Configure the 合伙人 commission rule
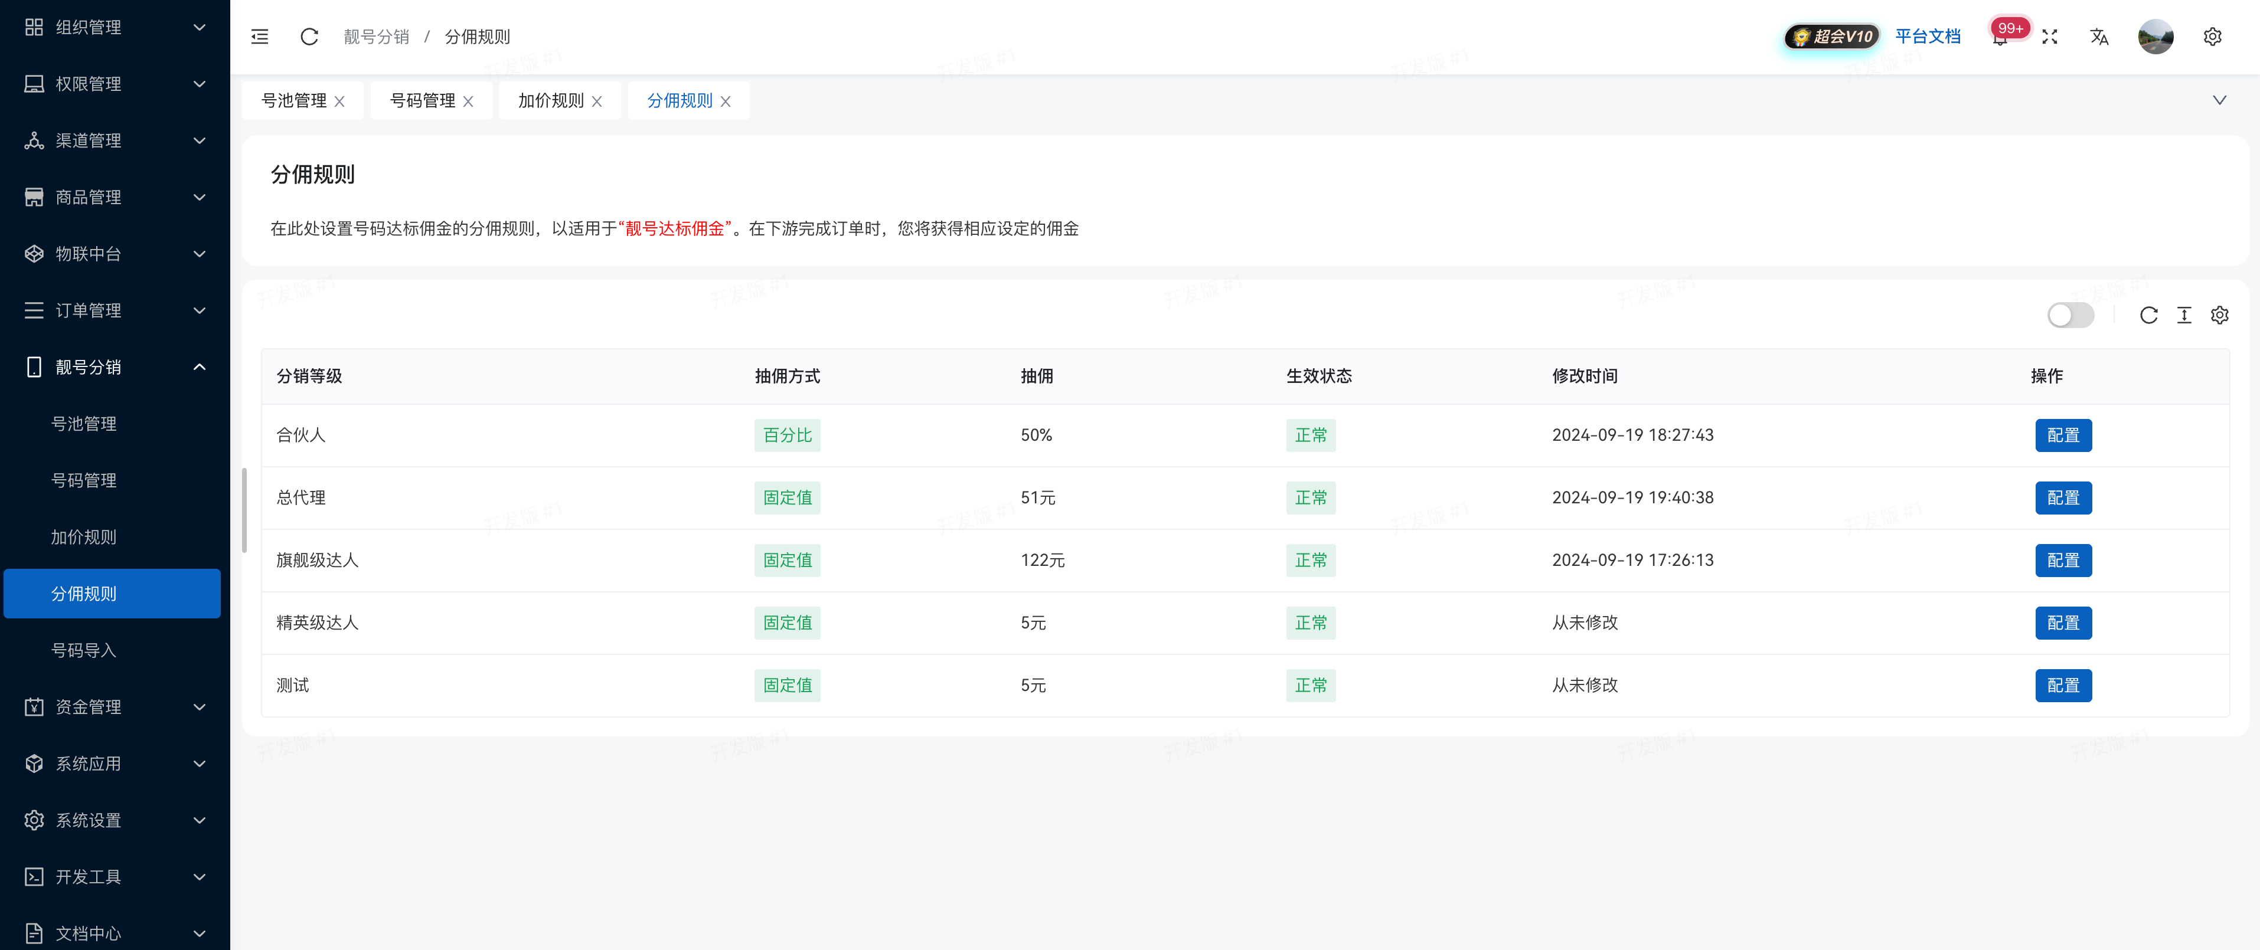The width and height of the screenshot is (2260, 950). click(x=2063, y=435)
